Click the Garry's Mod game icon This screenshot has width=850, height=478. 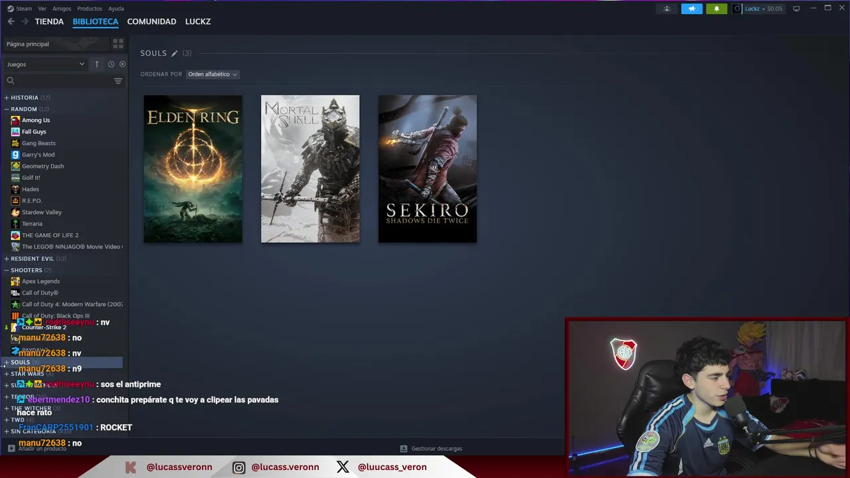(15, 155)
